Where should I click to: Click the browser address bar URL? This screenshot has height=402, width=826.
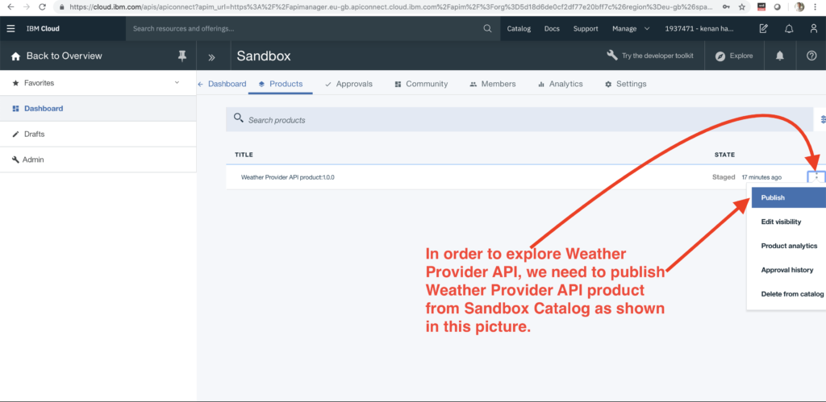pyautogui.click(x=390, y=7)
